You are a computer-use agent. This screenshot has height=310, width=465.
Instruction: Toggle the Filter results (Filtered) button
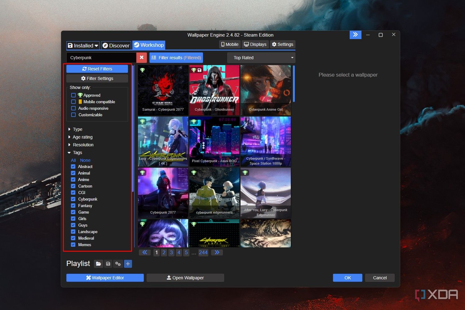(x=176, y=58)
